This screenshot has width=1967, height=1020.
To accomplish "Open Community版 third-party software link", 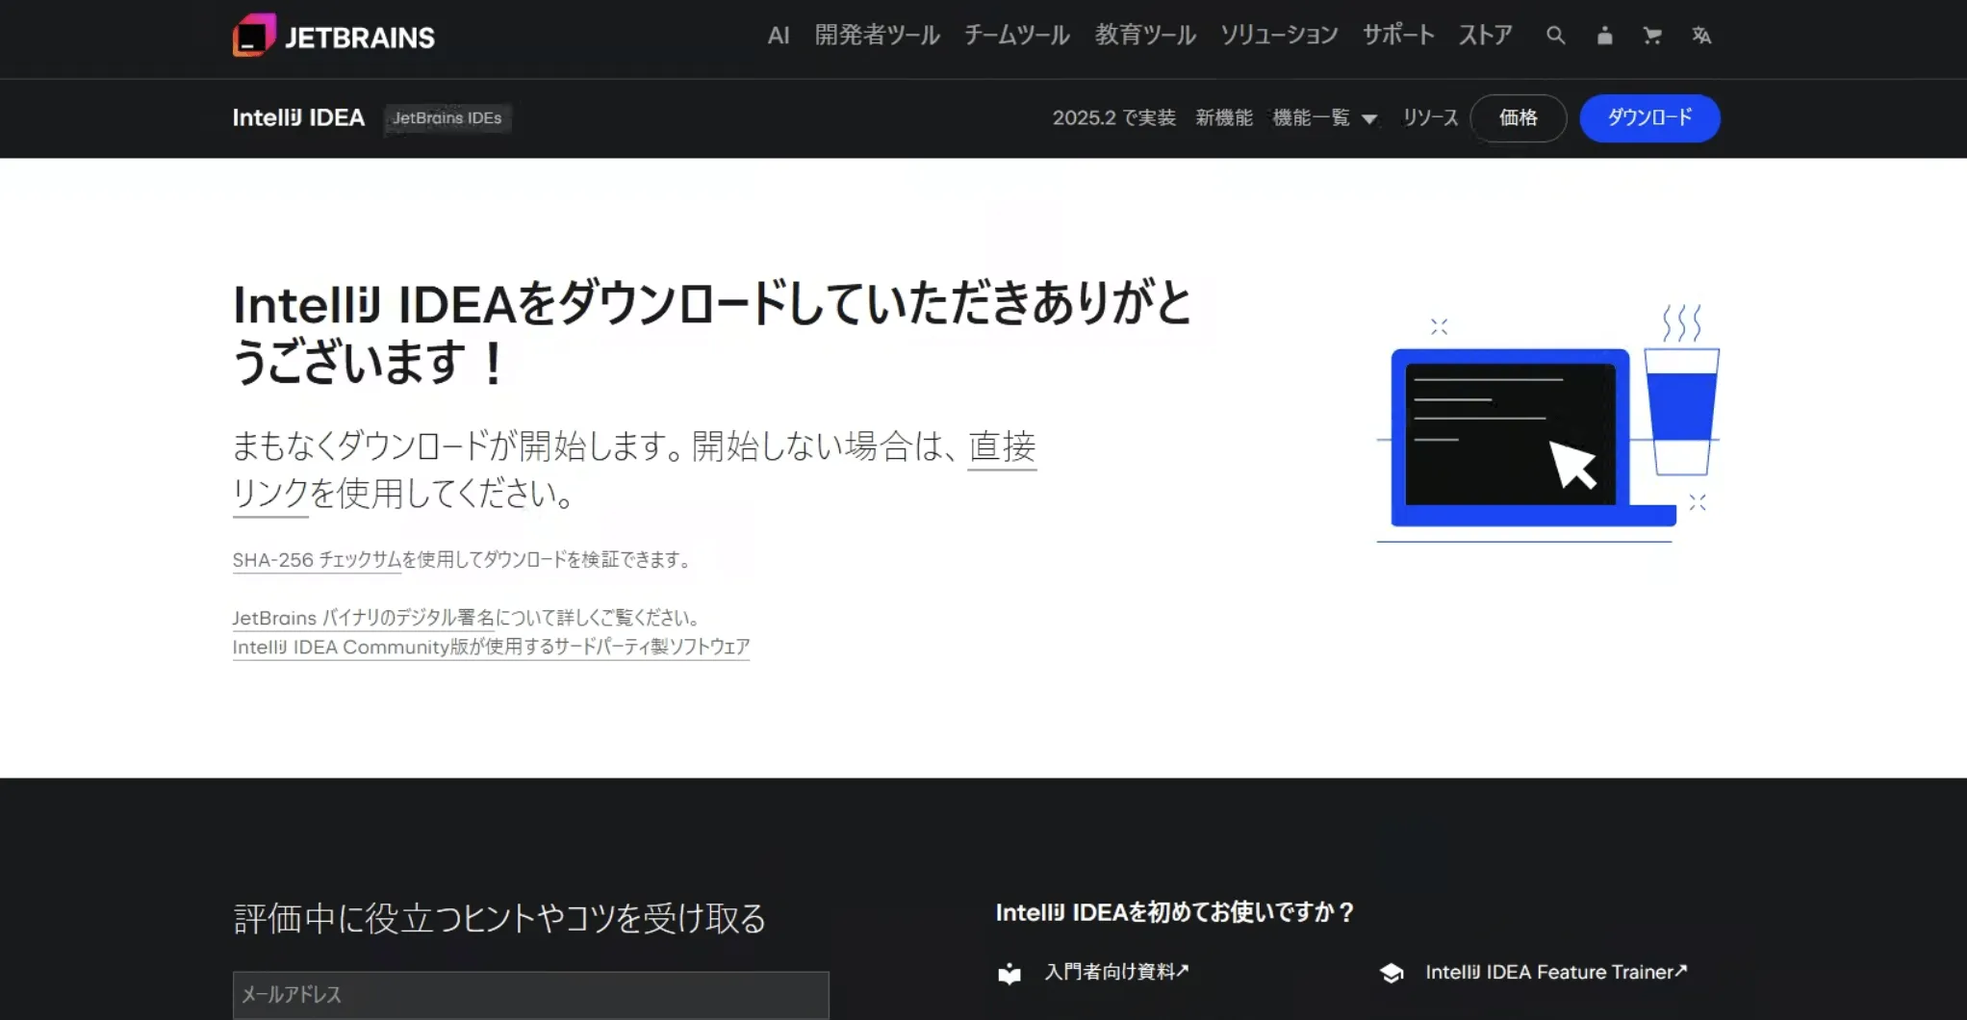I will (x=491, y=647).
